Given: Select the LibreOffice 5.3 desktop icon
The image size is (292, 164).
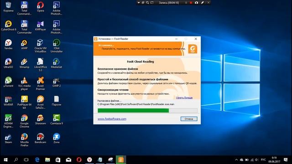Looking at the screenshot, I should [x=41, y=65].
